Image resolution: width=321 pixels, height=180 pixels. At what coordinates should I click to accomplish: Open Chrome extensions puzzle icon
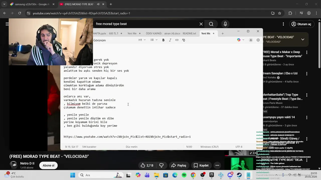290,13
